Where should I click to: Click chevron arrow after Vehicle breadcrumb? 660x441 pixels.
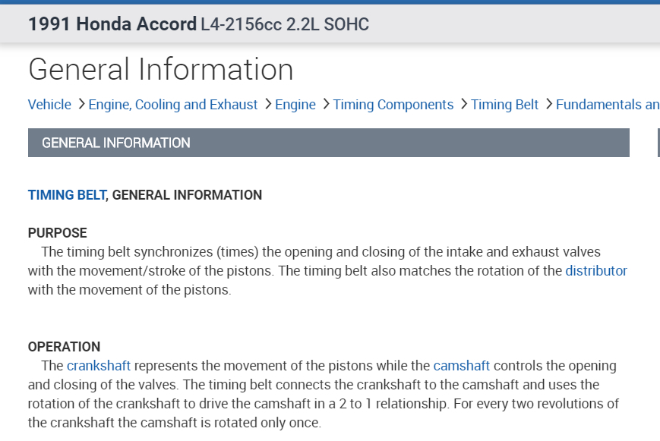(x=81, y=105)
